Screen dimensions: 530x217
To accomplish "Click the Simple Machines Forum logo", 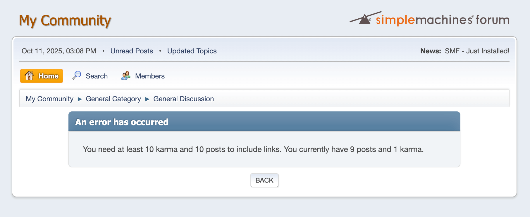I will (429, 19).
